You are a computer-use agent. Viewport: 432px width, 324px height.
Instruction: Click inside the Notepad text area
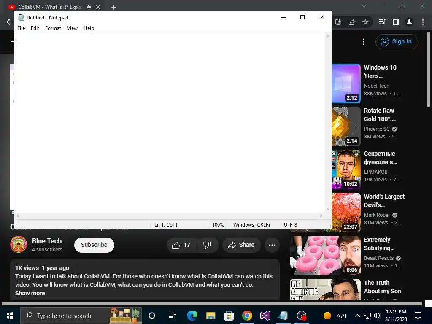pyautogui.click(x=170, y=123)
